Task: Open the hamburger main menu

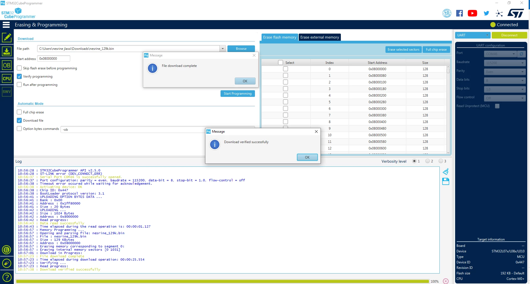Action: tap(6, 25)
